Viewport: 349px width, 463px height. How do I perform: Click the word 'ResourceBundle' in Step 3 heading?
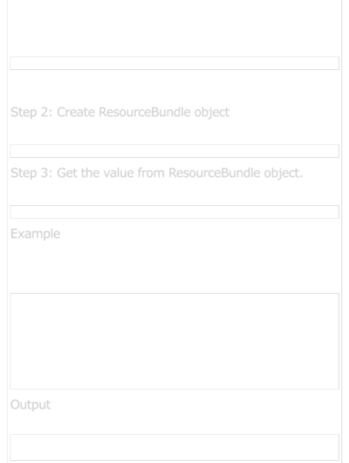click(x=214, y=173)
